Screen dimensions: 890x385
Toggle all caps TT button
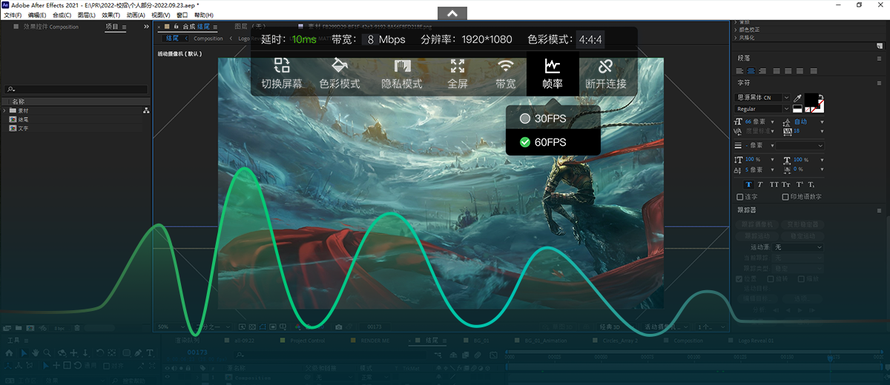pyautogui.click(x=774, y=184)
